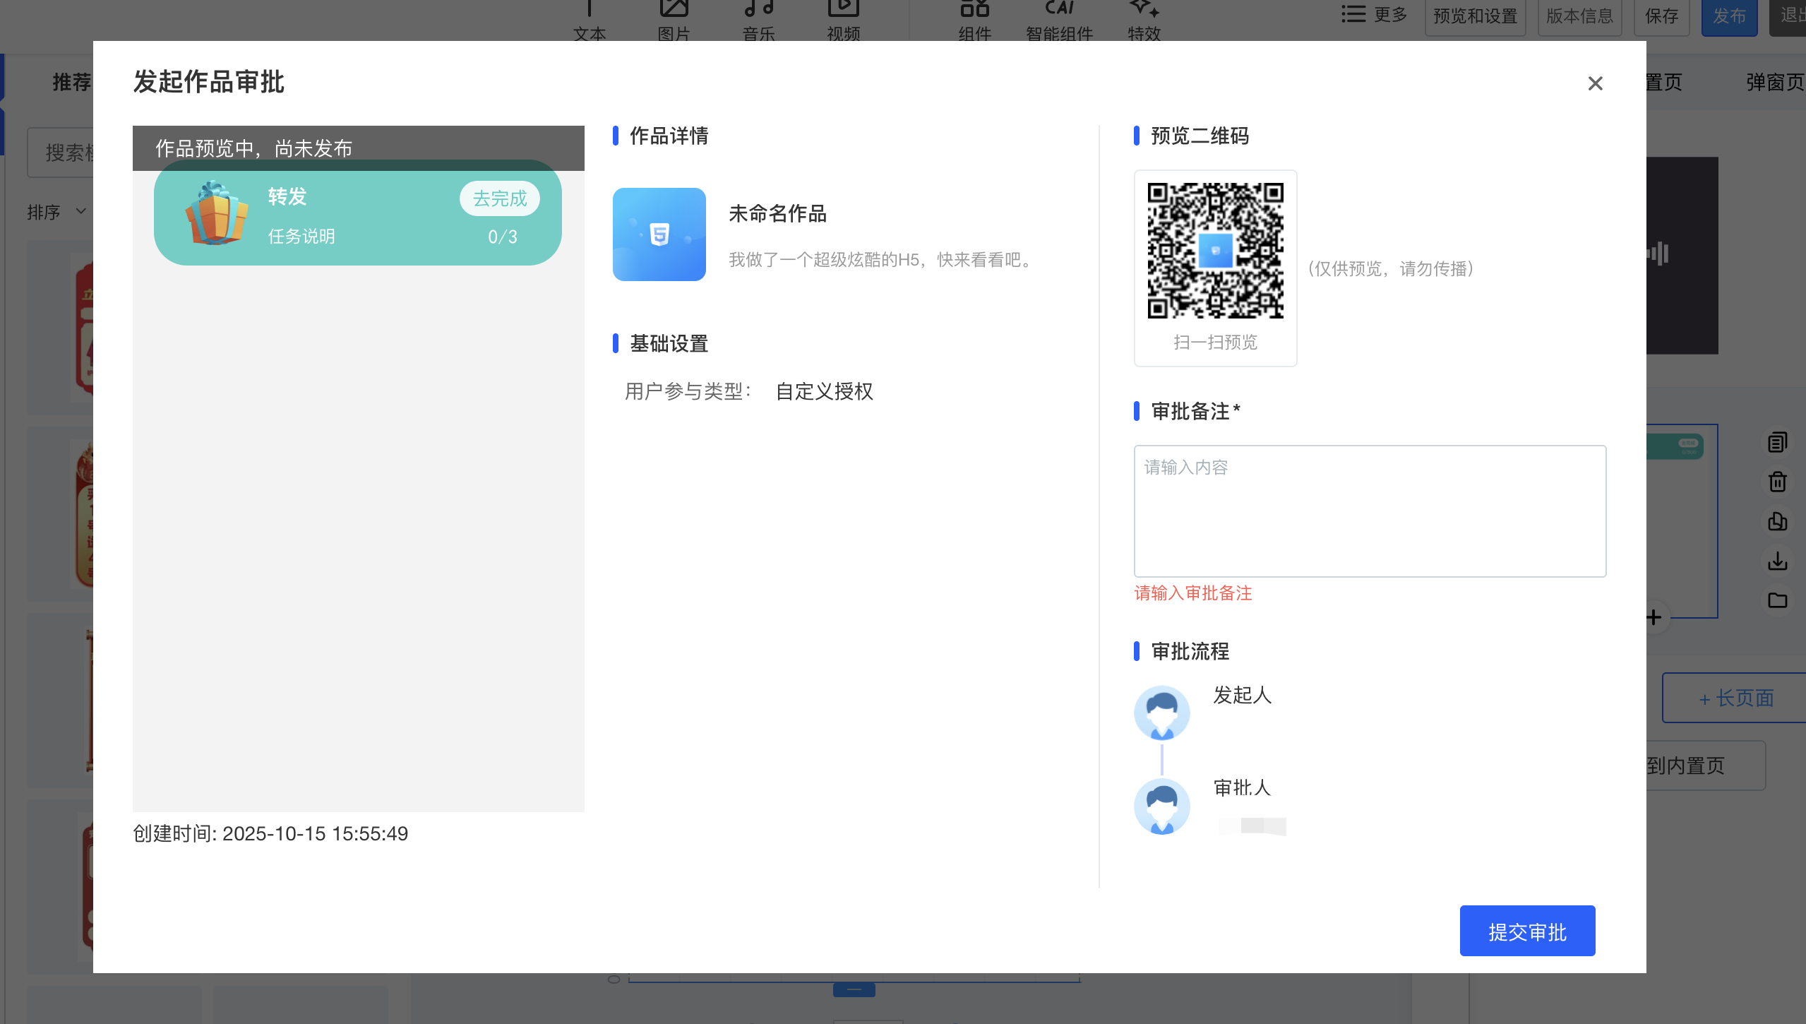1806x1024 pixels.
Task: Close the 发起作品审批 dialog
Action: tap(1595, 83)
